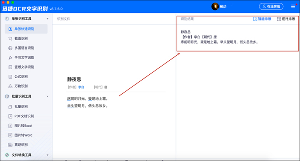Switch to 智能排版 layout mode
300x161 pixels.
point(262,19)
